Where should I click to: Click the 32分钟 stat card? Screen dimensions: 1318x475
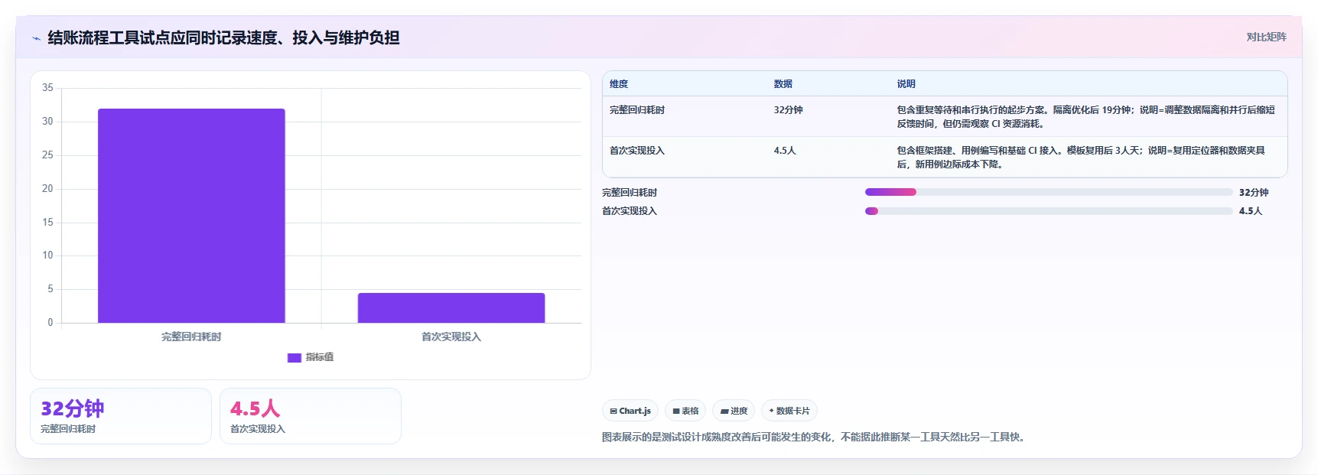tap(121, 416)
